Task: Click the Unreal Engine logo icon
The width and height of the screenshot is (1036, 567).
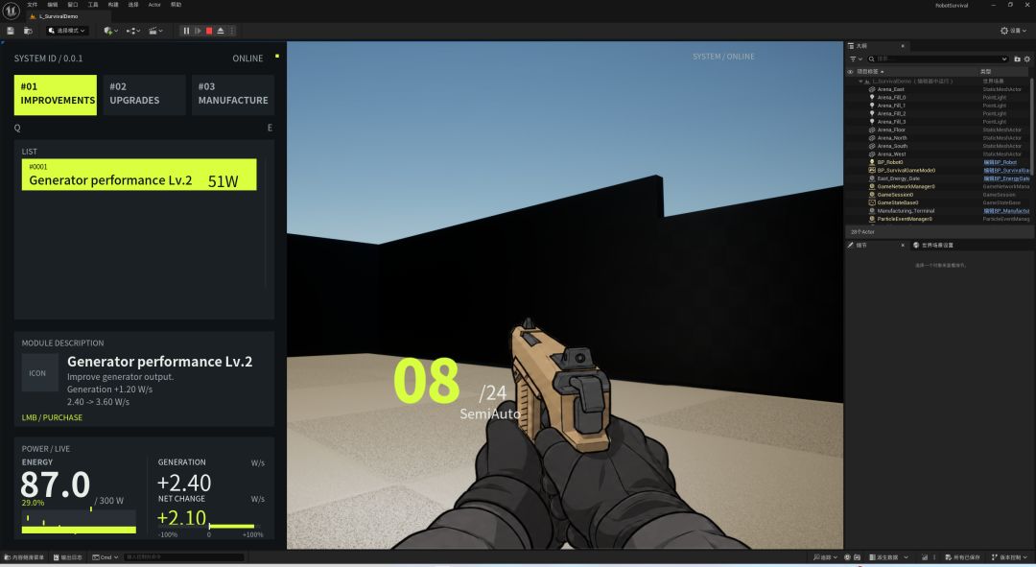Action: 12,11
